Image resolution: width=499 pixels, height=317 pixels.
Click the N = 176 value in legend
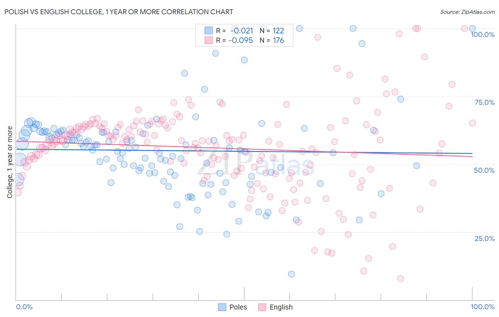[x=272, y=40]
